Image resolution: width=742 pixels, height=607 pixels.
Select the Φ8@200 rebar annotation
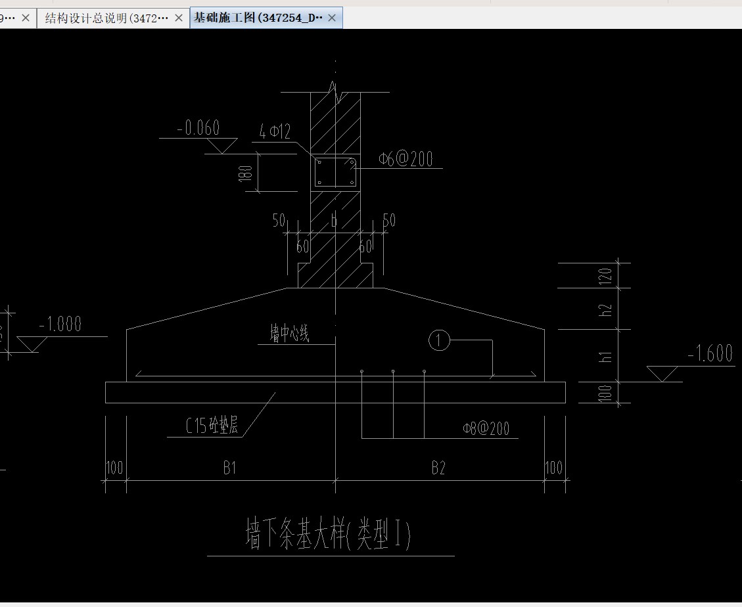pyautogui.click(x=486, y=428)
